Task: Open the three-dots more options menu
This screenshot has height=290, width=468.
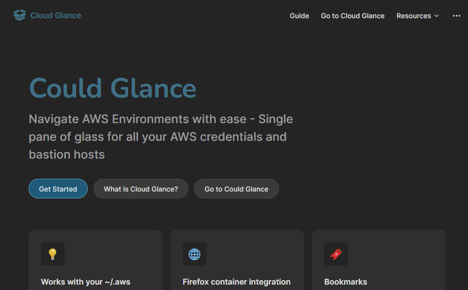Action: click(456, 16)
